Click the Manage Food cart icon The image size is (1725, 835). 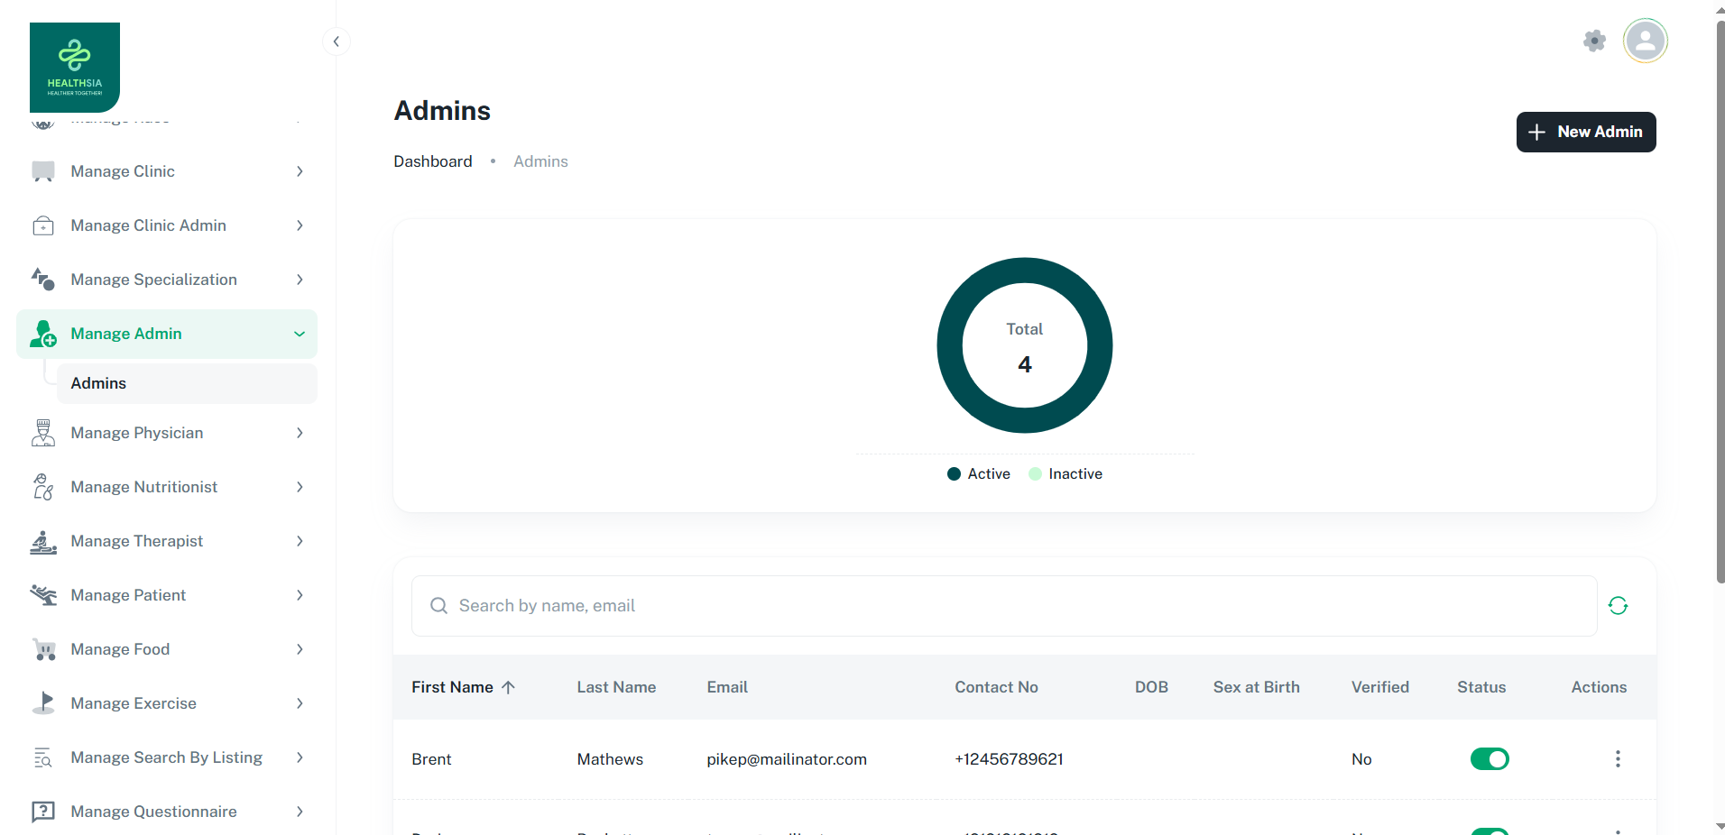43,649
